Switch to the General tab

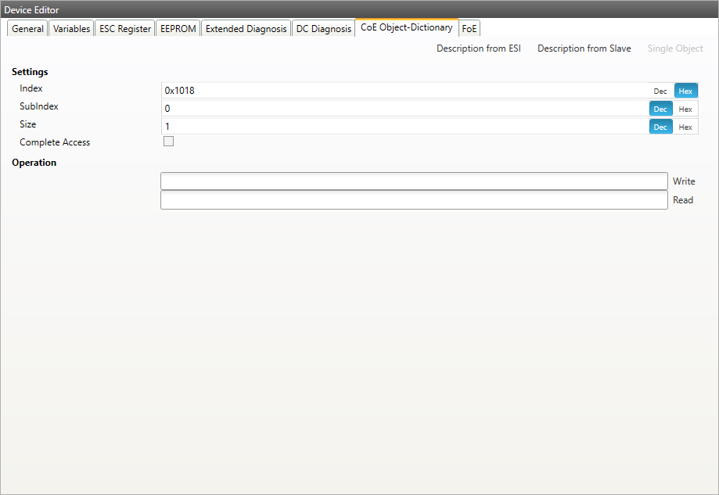tap(27, 29)
